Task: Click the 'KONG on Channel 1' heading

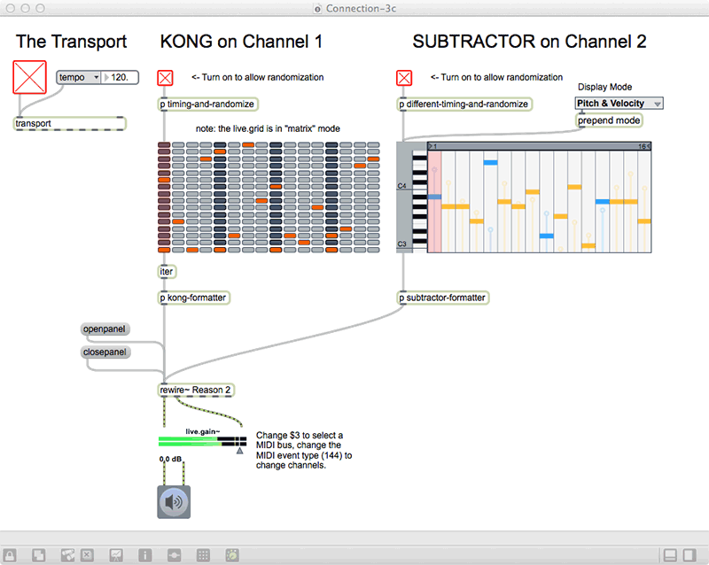Action: click(241, 42)
